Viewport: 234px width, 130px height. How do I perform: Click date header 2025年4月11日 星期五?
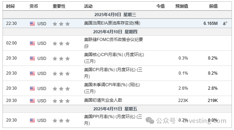115,109
